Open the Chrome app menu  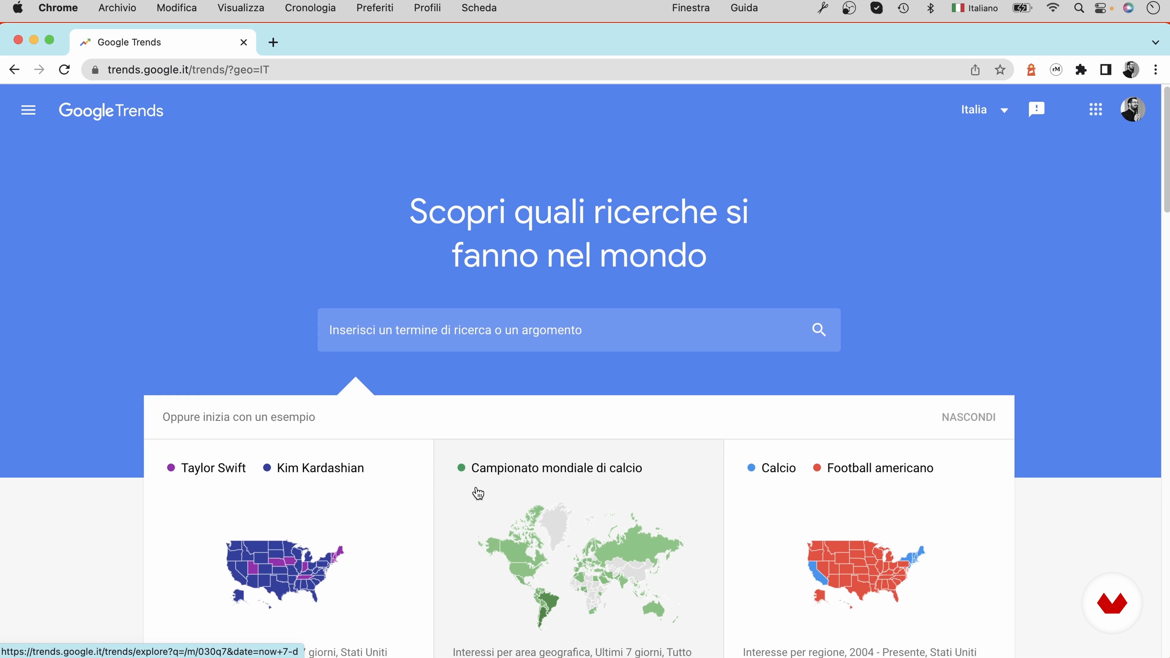58,8
